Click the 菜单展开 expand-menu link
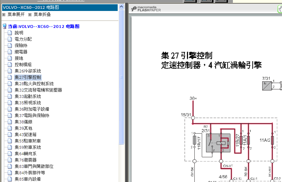Image resolution: width=282 pixels, height=182 pixels. pyautogui.click(x=16, y=14)
